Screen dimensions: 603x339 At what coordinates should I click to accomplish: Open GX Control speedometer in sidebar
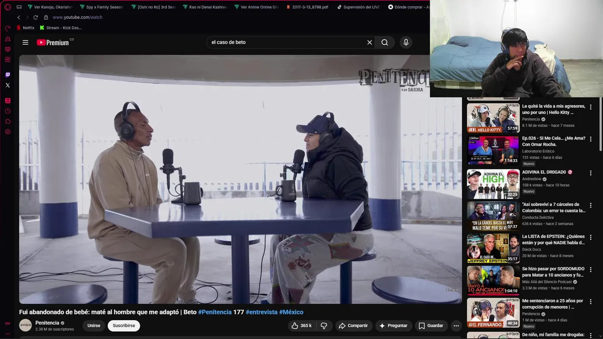click(8, 29)
